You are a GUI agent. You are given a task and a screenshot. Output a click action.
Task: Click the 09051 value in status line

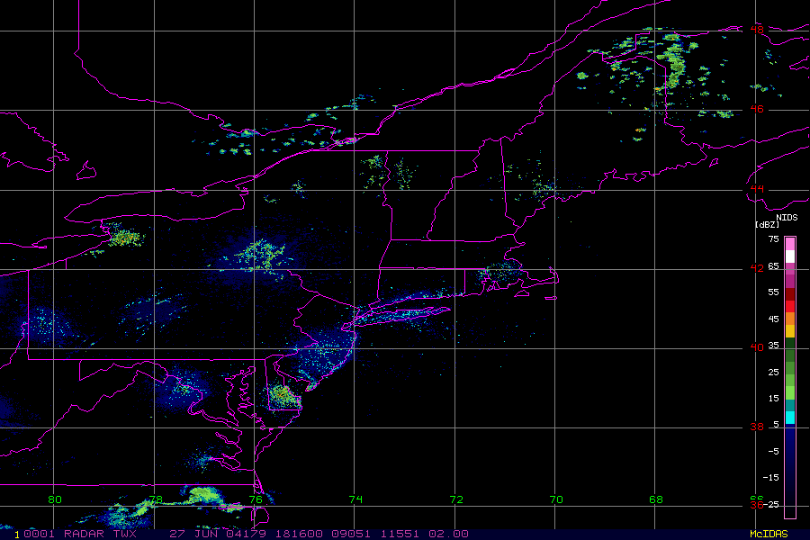(x=351, y=534)
